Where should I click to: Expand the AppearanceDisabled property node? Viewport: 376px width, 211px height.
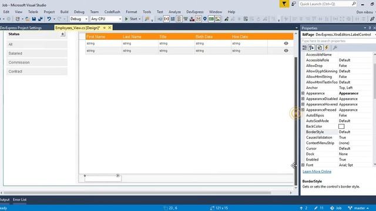(303, 99)
